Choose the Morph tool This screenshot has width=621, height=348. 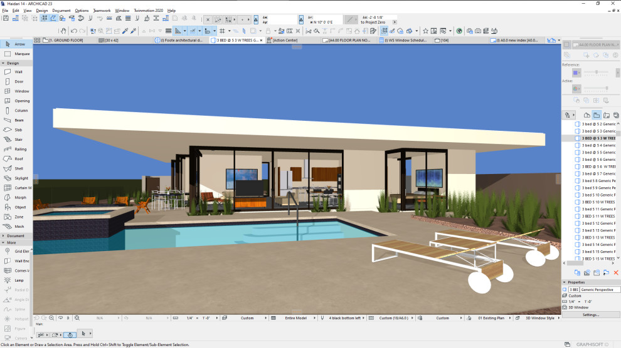(x=16, y=198)
